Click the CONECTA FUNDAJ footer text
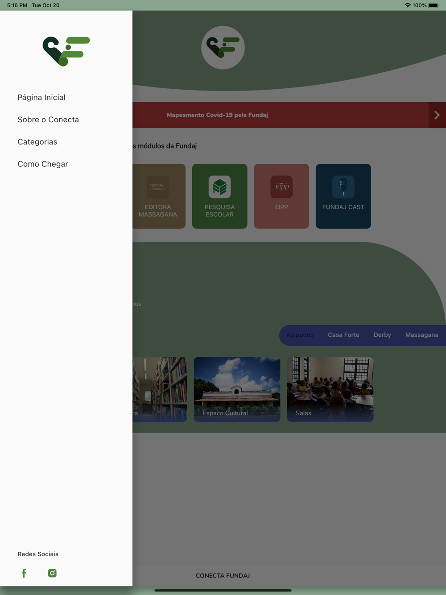 pos(223,575)
